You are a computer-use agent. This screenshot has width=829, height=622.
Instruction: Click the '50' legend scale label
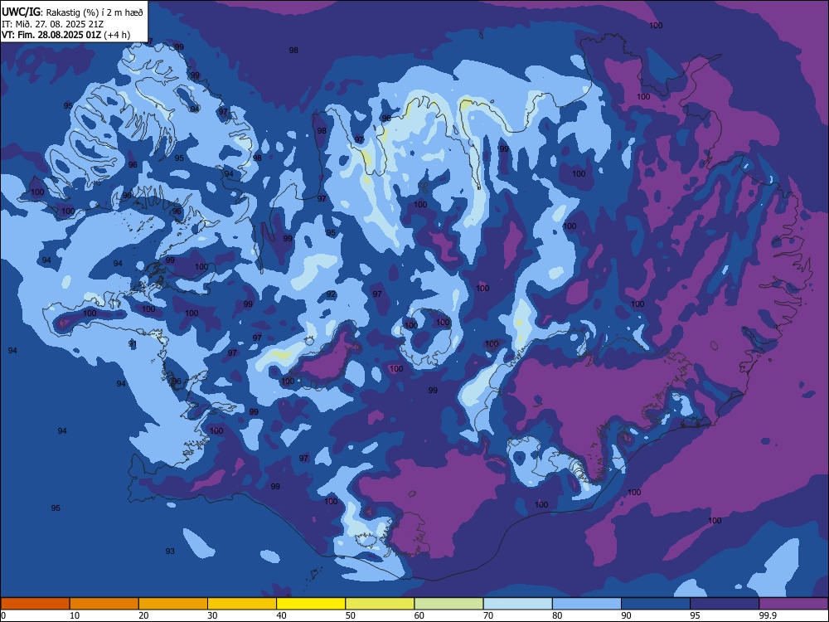tap(351, 615)
